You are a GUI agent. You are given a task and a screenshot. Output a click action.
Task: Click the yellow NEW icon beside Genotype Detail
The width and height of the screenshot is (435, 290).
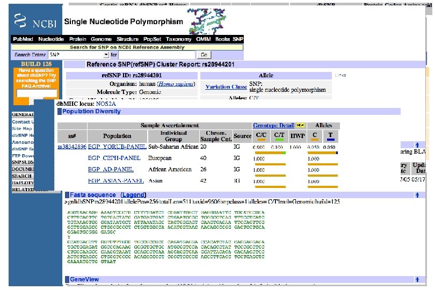click(x=300, y=126)
